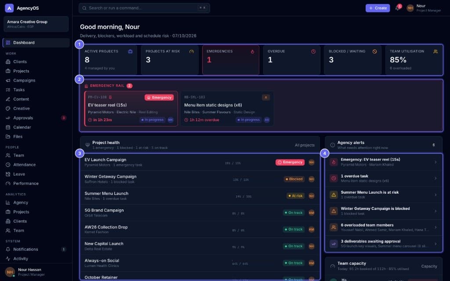Click the check icon on deliverables awaiting approval alert
Image resolution: width=450 pixels, height=281 pixels.
click(334, 244)
